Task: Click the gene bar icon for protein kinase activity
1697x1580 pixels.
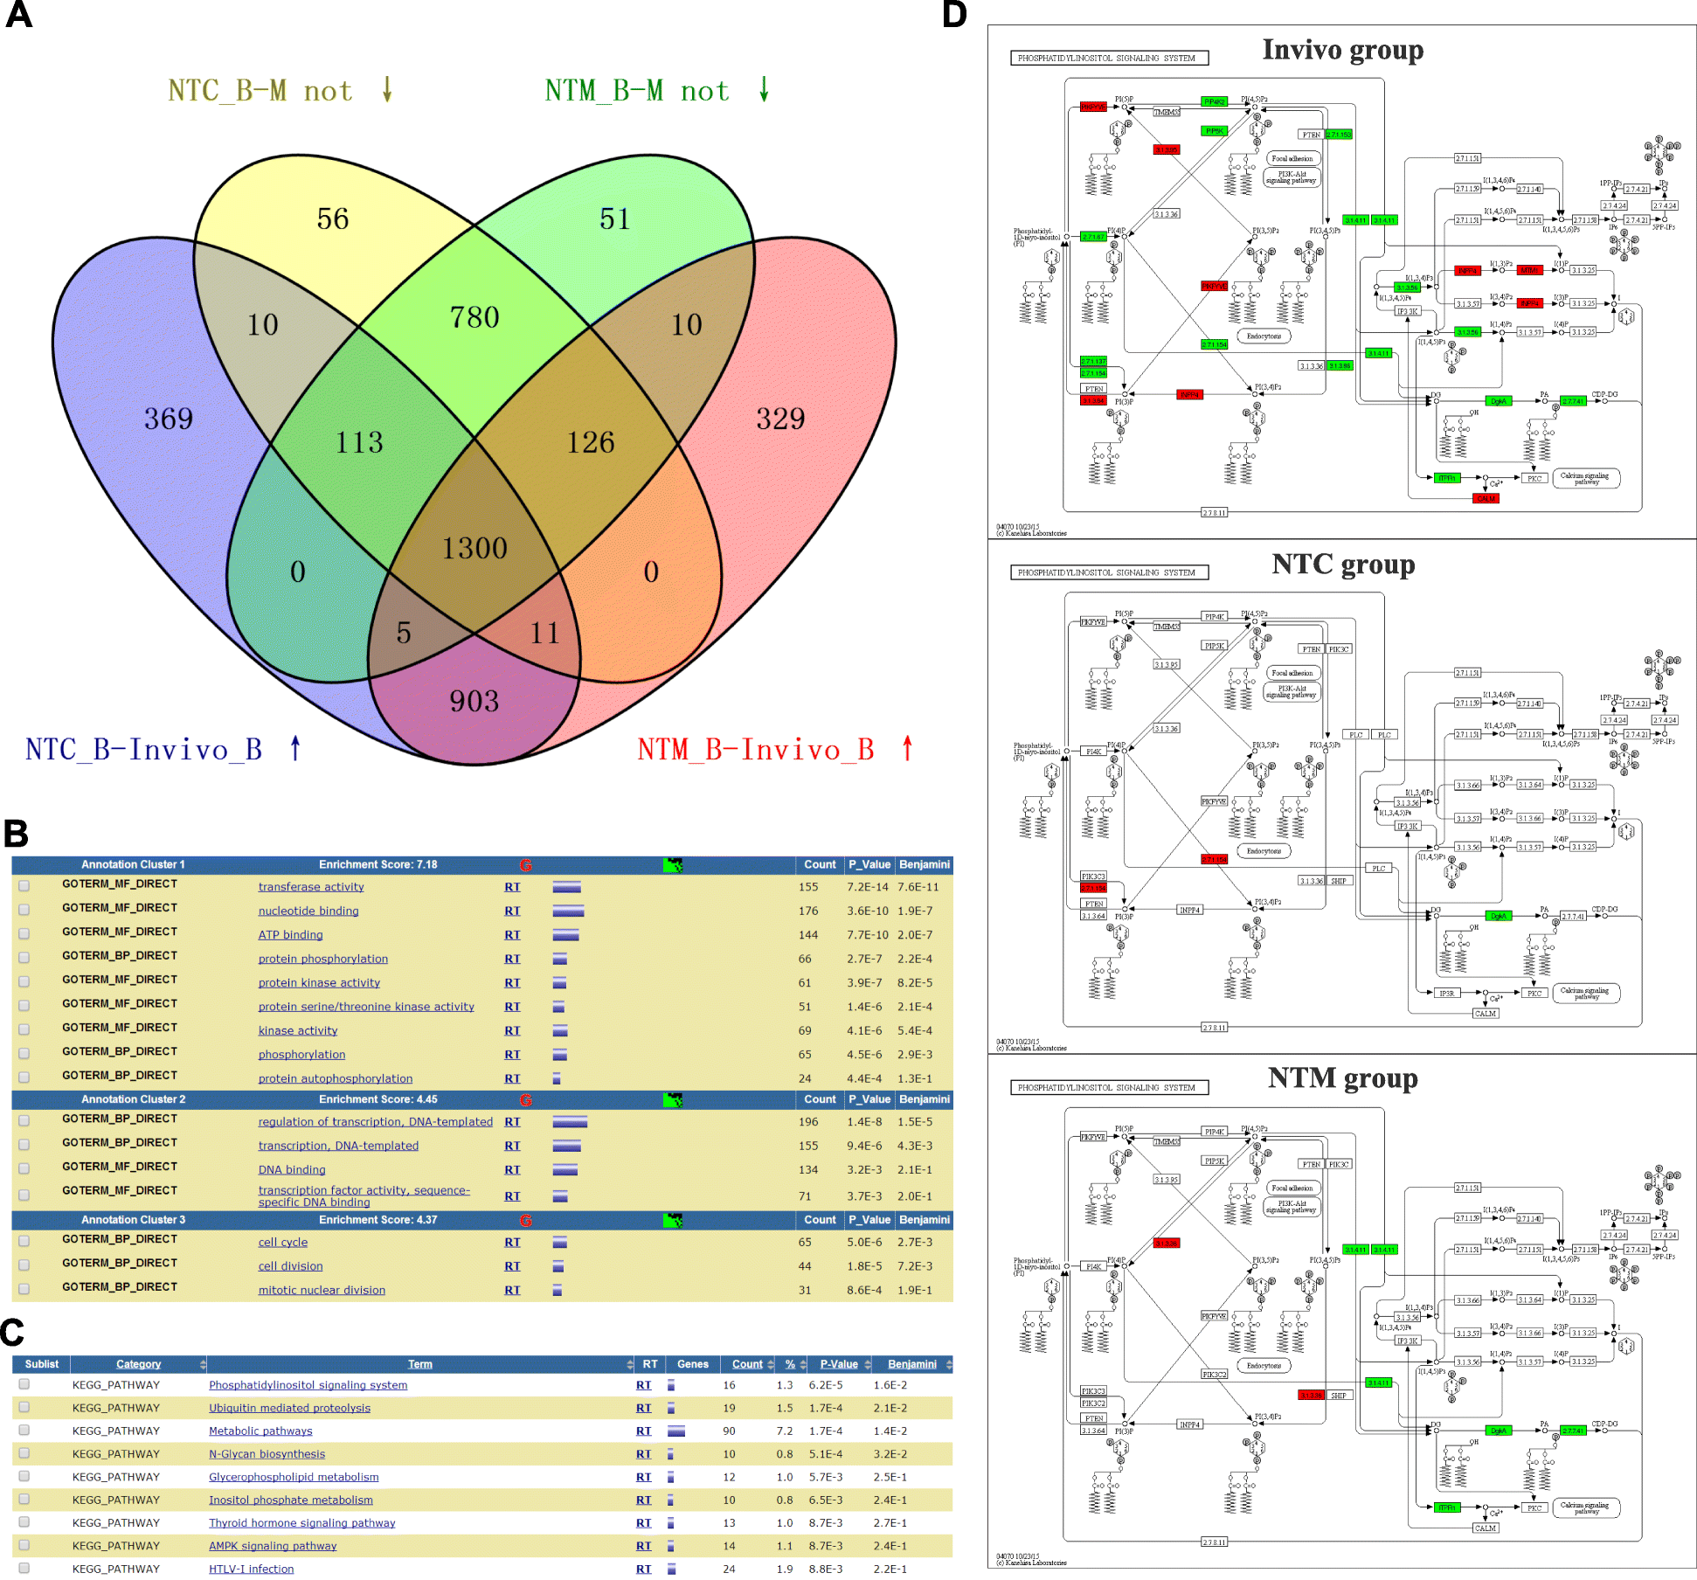Action: pos(559,983)
